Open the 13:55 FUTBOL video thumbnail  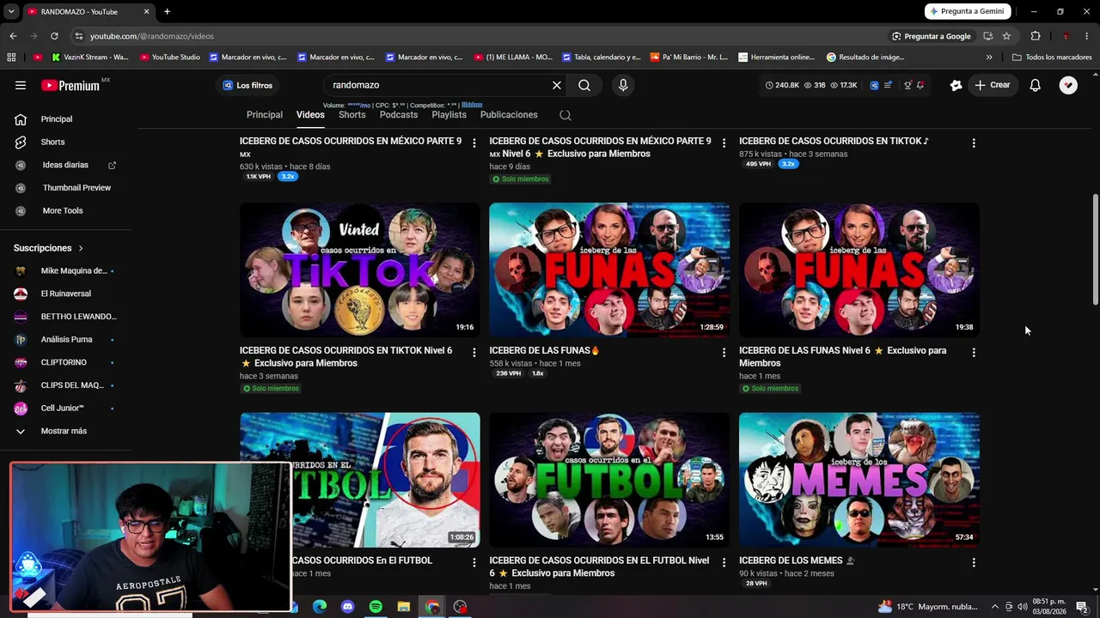(x=609, y=480)
